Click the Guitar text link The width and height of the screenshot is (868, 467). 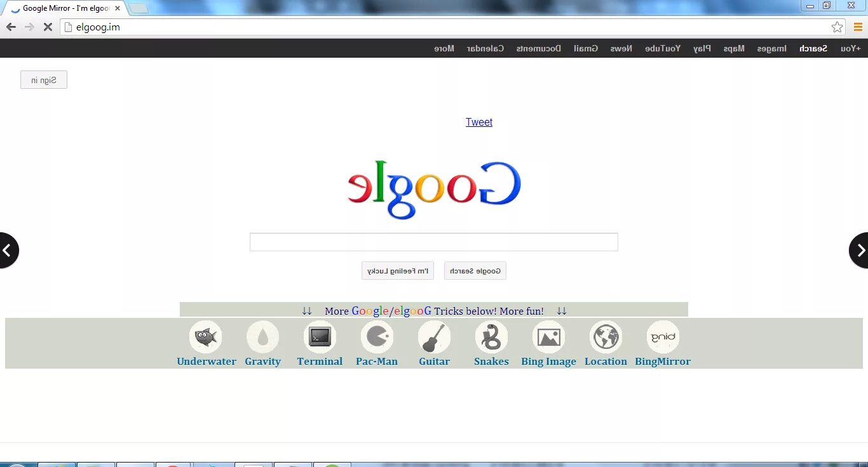click(434, 362)
